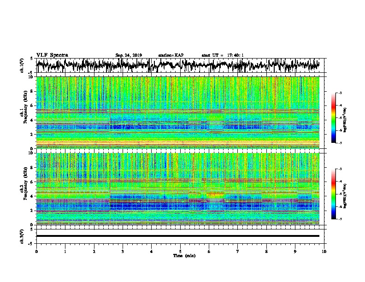Click time axis tick label "4"
The height and width of the screenshot is (282, 365).
(x=151, y=251)
